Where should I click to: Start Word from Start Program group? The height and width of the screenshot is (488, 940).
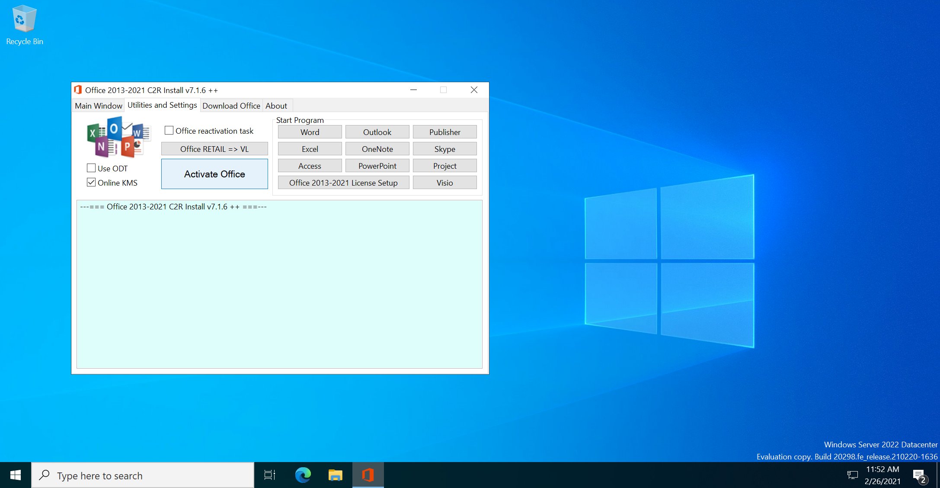[x=310, y=132]
